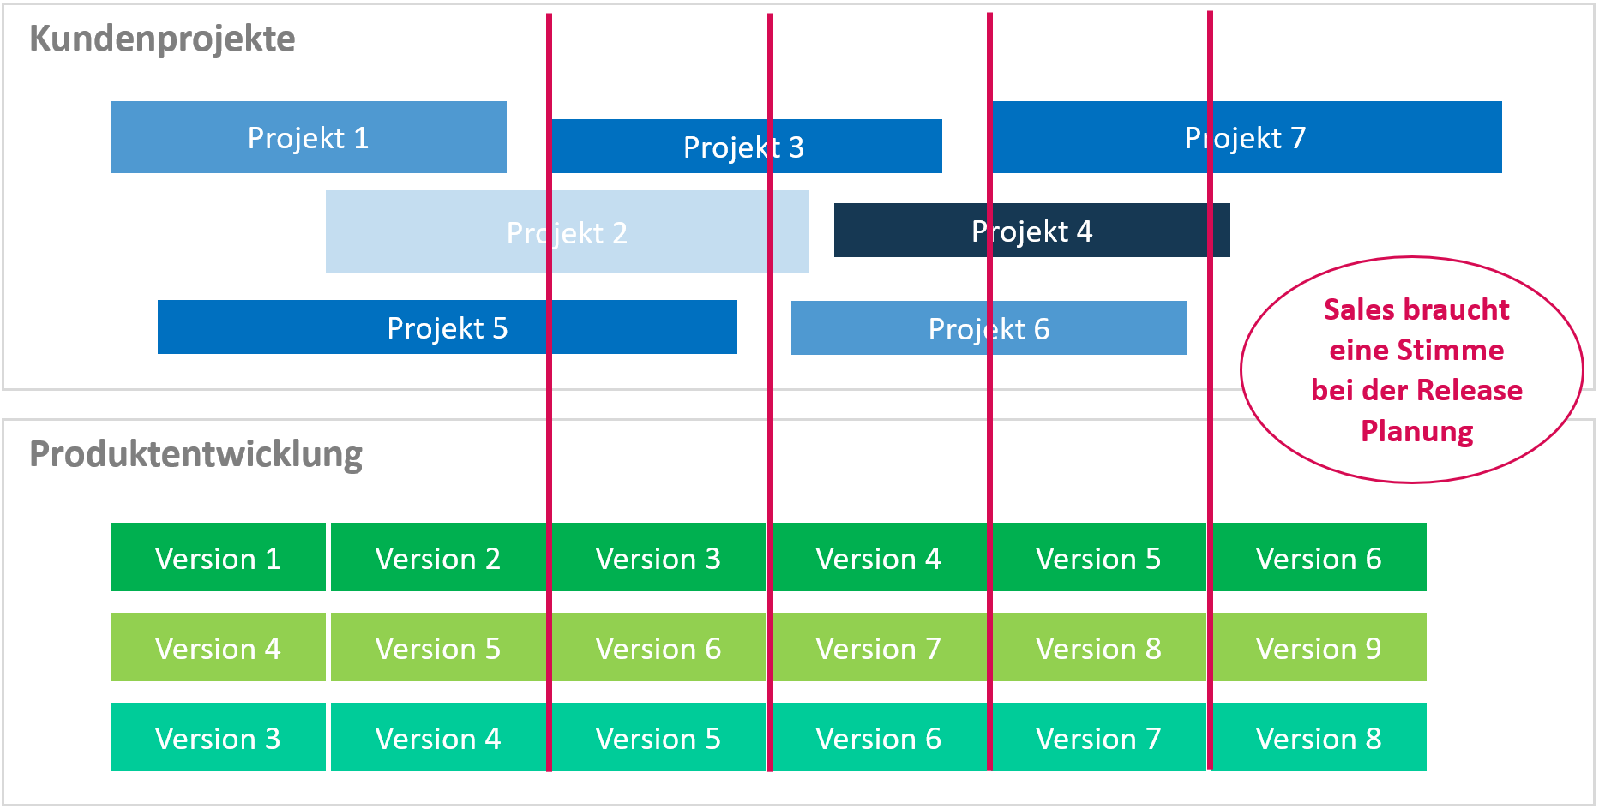The width and height of the screenshot is (1599, 809).
Task: Click Version 3 in the teal bottom row
Action: point(218,738)
